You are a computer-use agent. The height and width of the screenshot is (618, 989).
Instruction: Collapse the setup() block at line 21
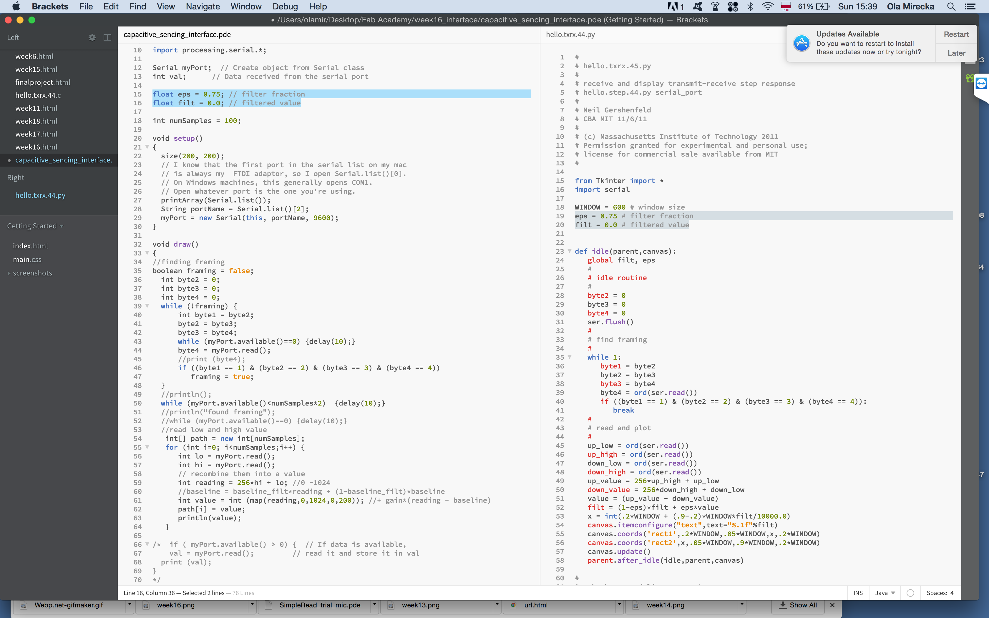click(147, 147)
